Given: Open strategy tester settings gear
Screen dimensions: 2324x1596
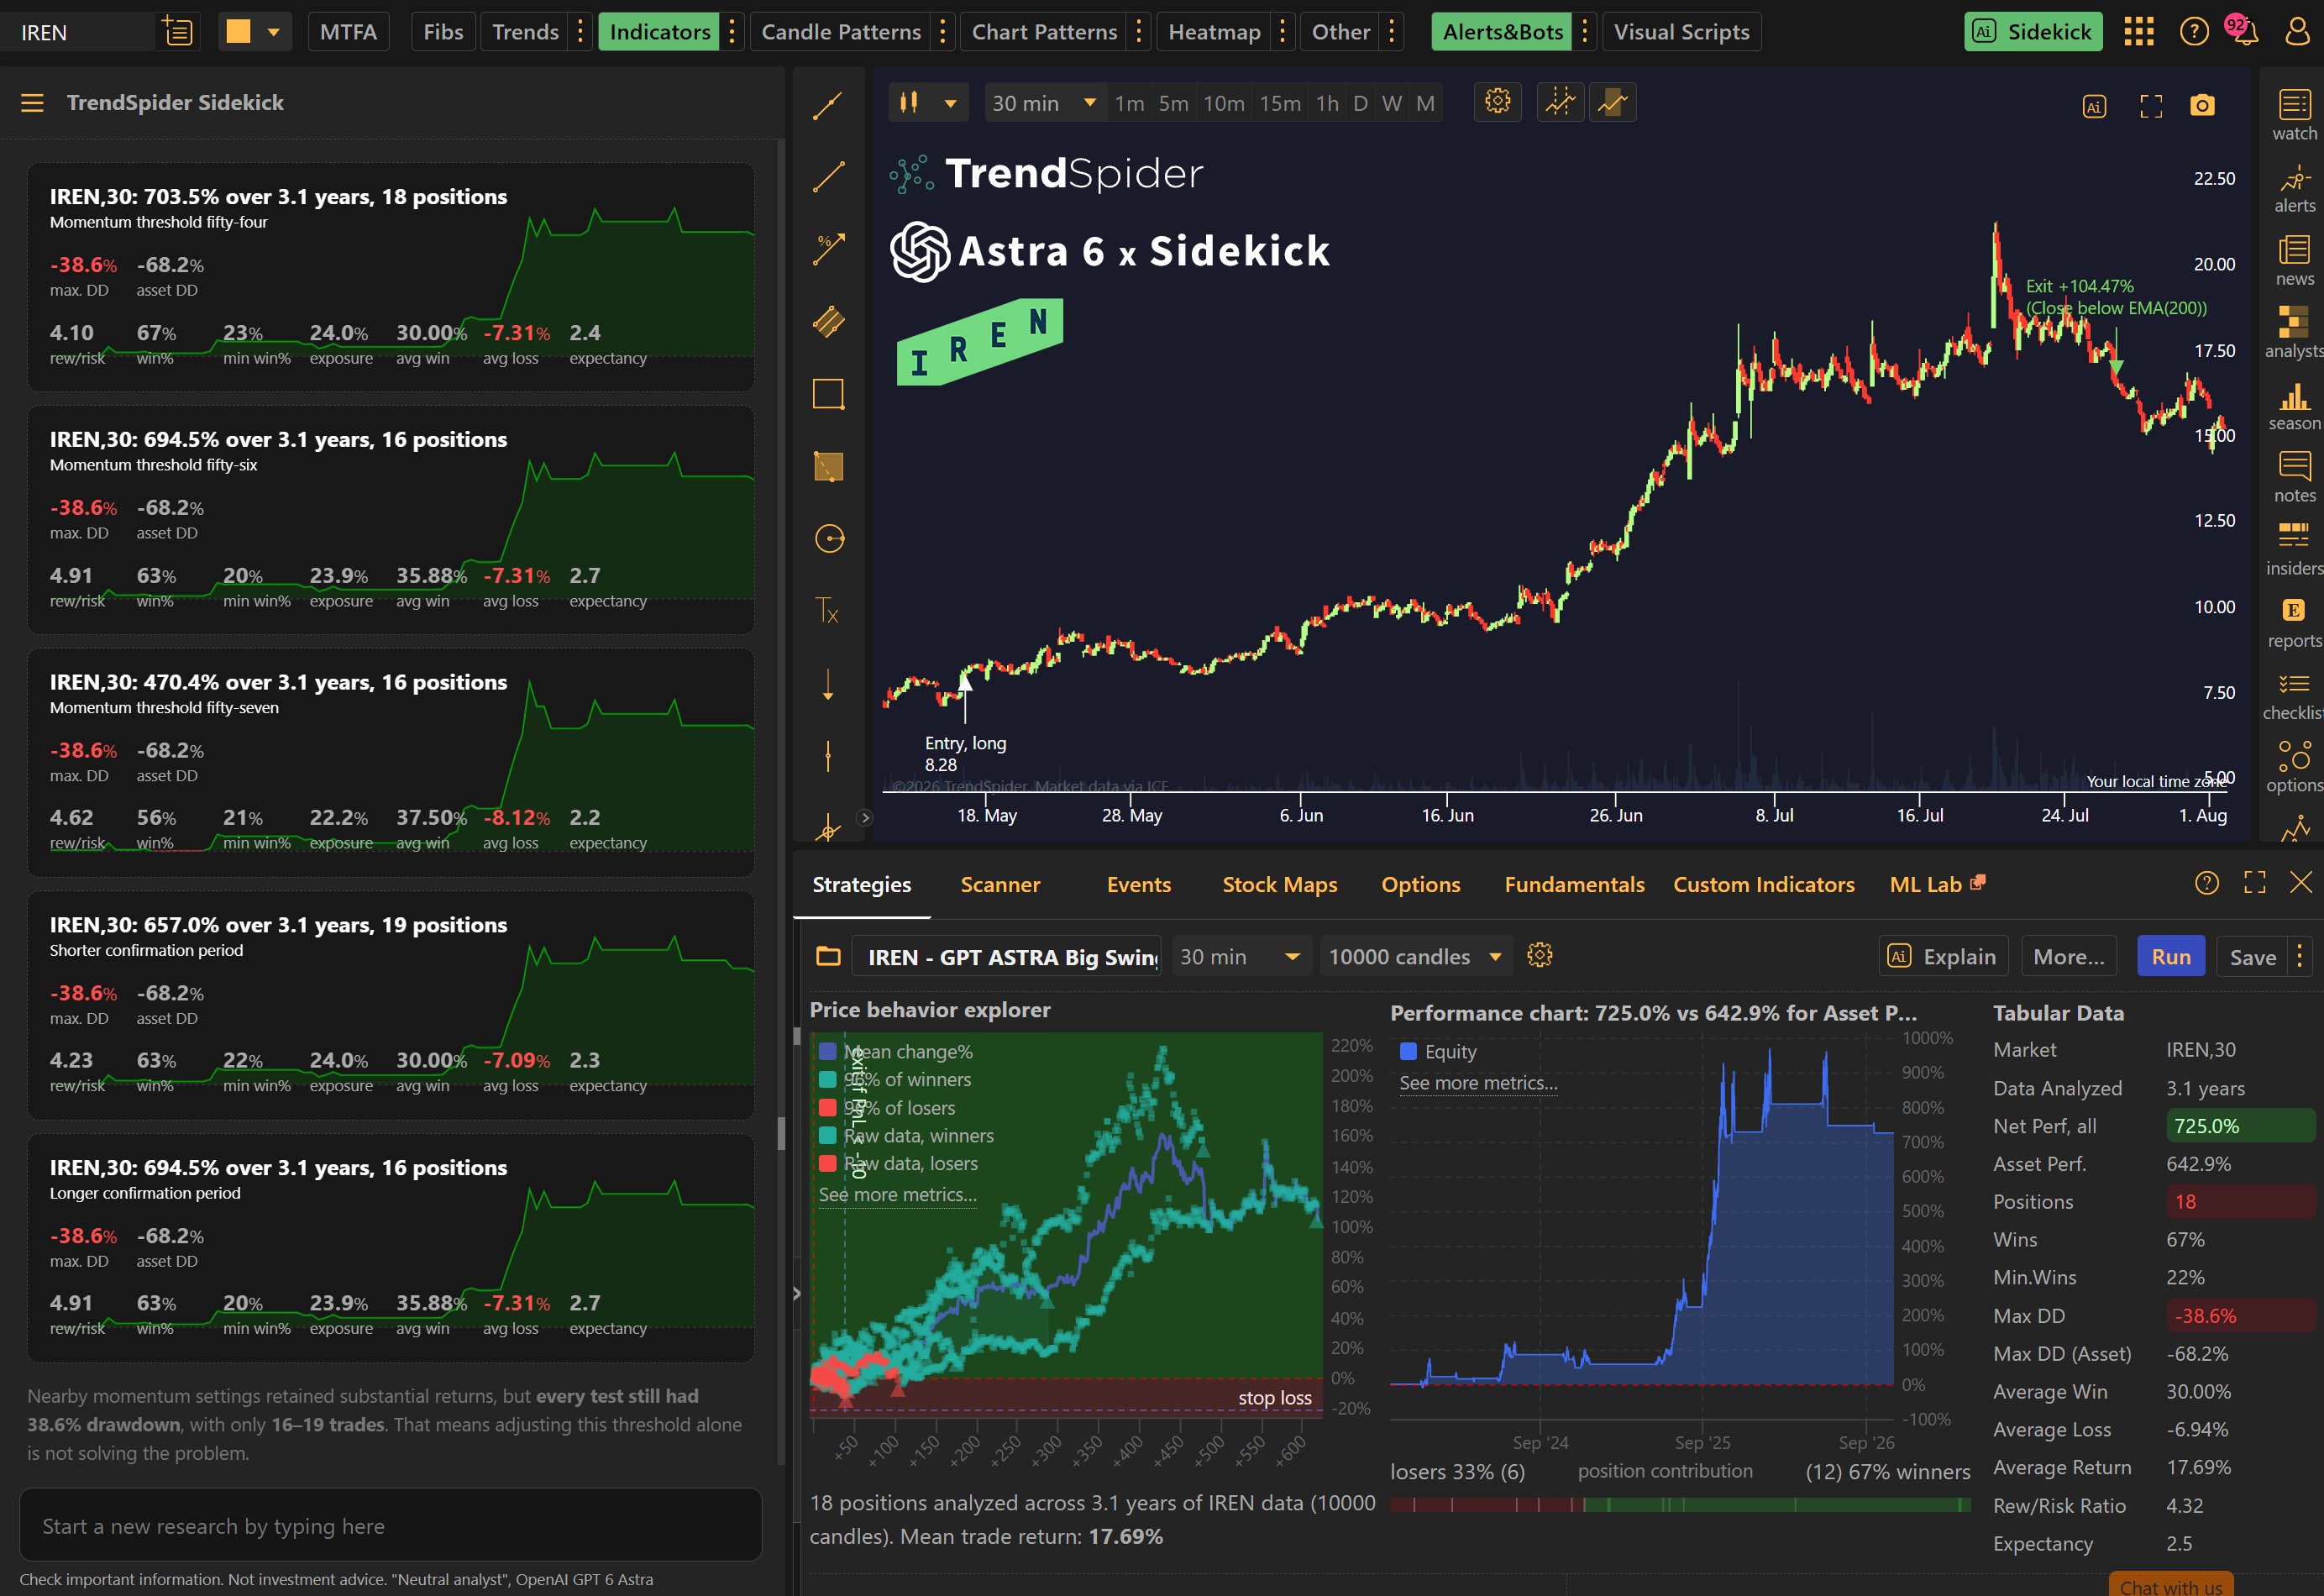Looking at the screenshot, I should click(x=1540, y=955).
